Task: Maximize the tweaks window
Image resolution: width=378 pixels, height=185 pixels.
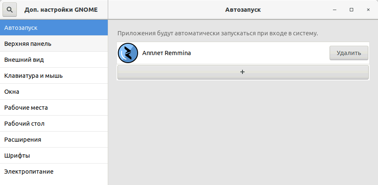Action: coord(351,10)
